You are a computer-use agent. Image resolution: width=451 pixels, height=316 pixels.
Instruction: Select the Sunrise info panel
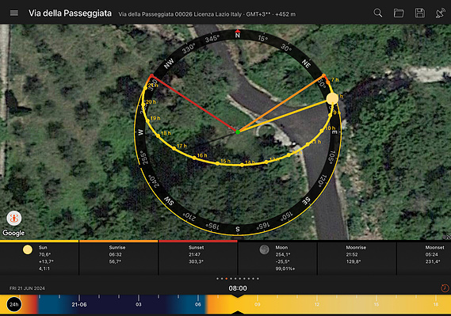point(119,258)
